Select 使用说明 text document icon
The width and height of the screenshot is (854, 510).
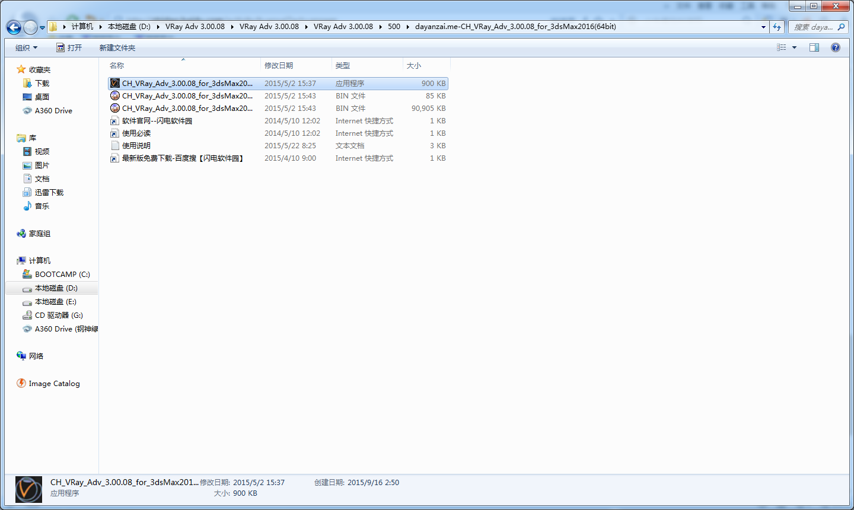115,146
